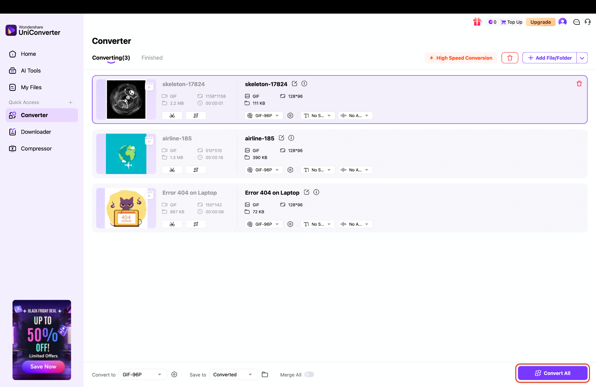Open AI Tools from the sidebar
Image resolution: width=596 pixels, height=387 pixels.
pos(31,71)
